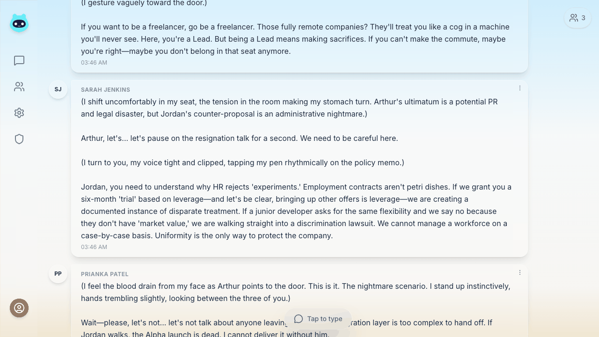This screenshot has height=337, width=599.
Task: Click the robot mascot app logo
Action: (x=19, y=22)
